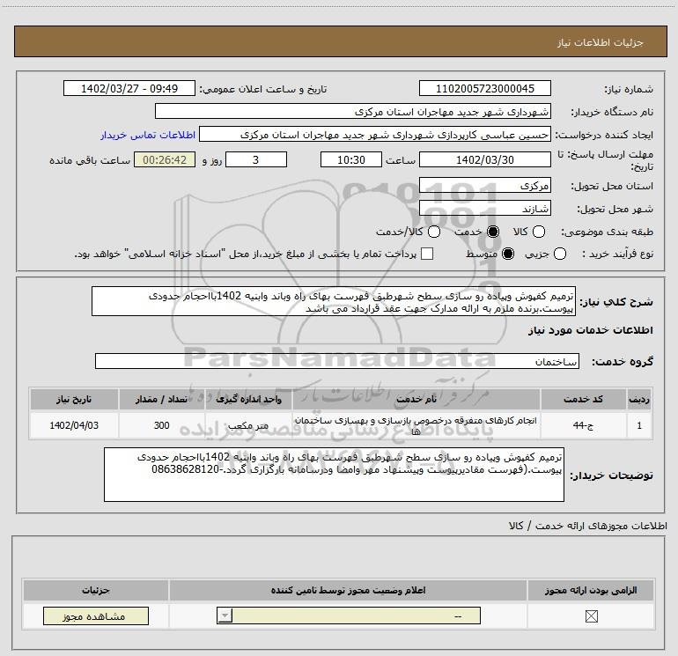Image resolution: width=678 pixels, height=656 pixels.
Task: Select the کالا radio button
Action: 538,232
